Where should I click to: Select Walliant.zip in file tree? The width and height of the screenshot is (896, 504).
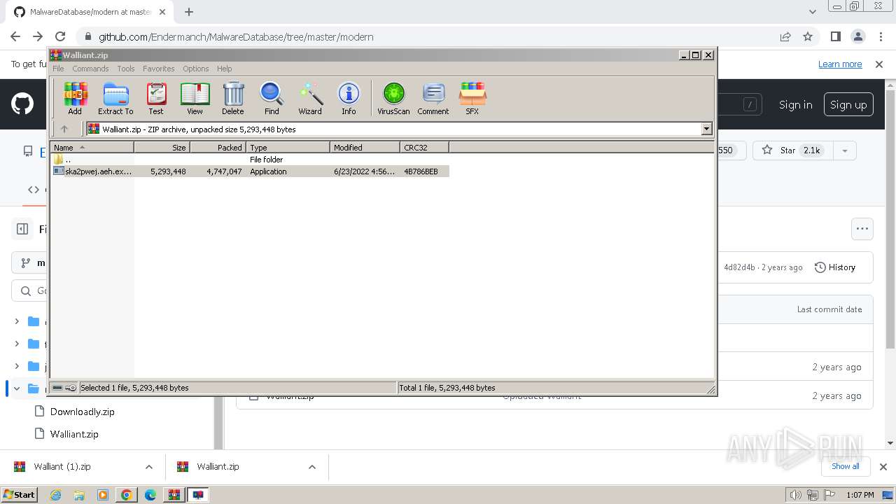(x=74, y=434)
